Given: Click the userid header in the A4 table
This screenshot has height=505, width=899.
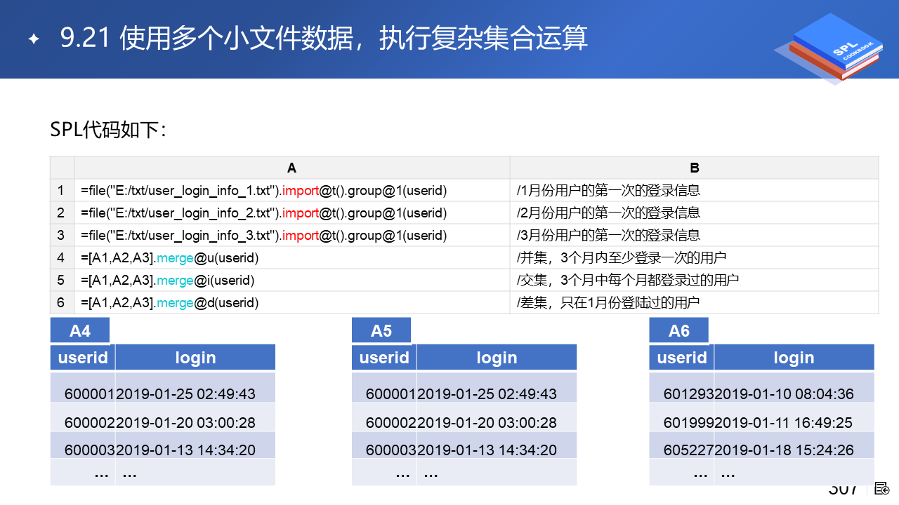Looking at the screenshot, I should 83,358.
